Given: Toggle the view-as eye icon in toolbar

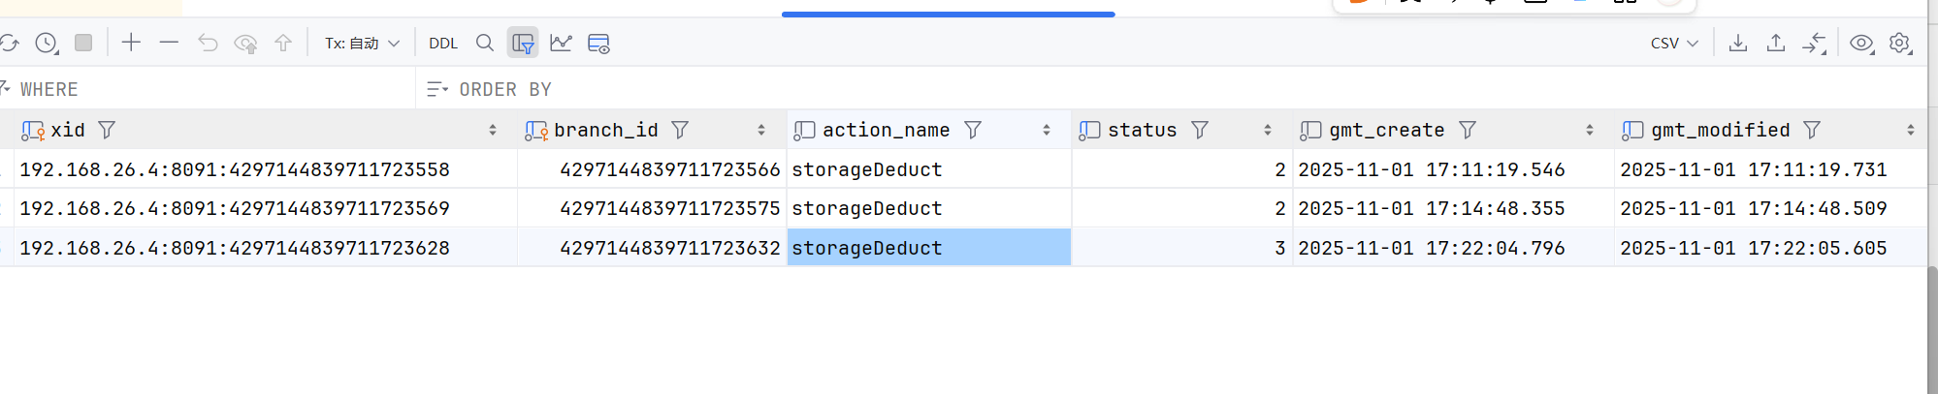Looking at the screenshot, I should [x=1861, y=43].
